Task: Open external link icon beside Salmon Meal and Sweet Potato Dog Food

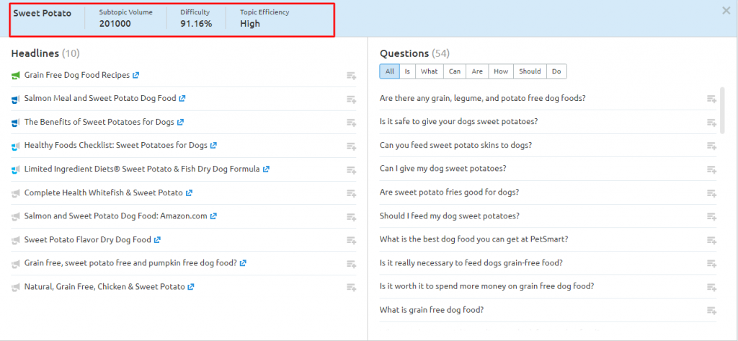Action: (x=182, y=99)
